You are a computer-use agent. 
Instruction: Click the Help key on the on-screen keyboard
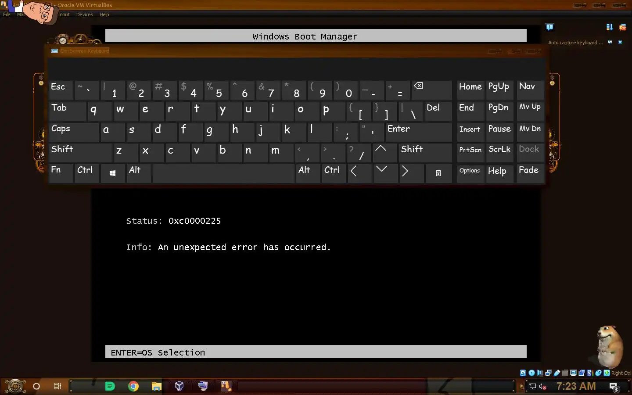[x=500, y=173]
